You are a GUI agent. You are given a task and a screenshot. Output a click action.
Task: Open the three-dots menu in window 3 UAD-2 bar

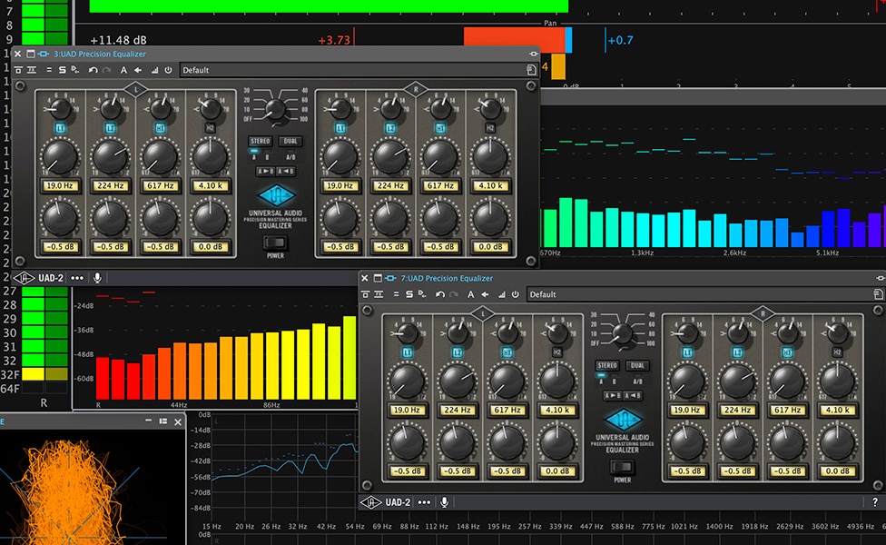pyautogui.click(x=77, y=278)
